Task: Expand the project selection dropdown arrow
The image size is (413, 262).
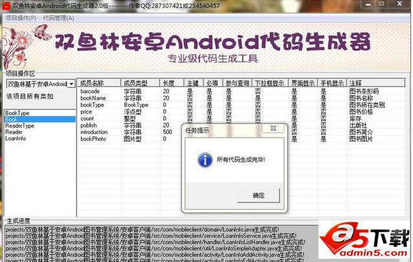Action: 71,84
